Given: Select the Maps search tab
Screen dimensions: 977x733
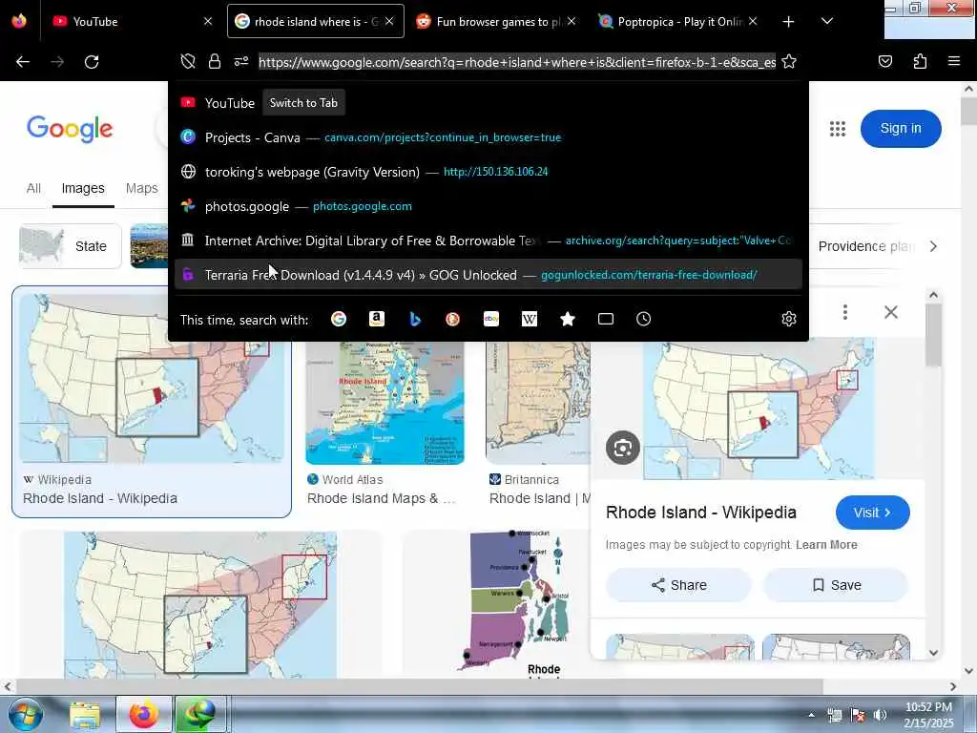Looking at the screenshot, I should coord(141,188).
